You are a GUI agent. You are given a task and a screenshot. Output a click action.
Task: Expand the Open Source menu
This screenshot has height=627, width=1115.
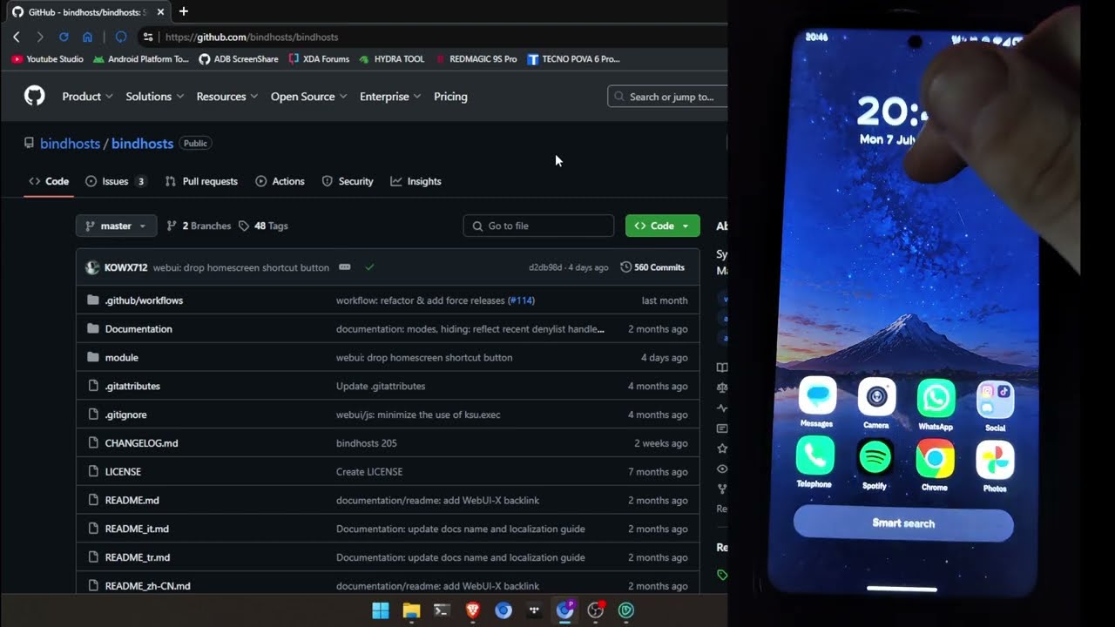309,97
